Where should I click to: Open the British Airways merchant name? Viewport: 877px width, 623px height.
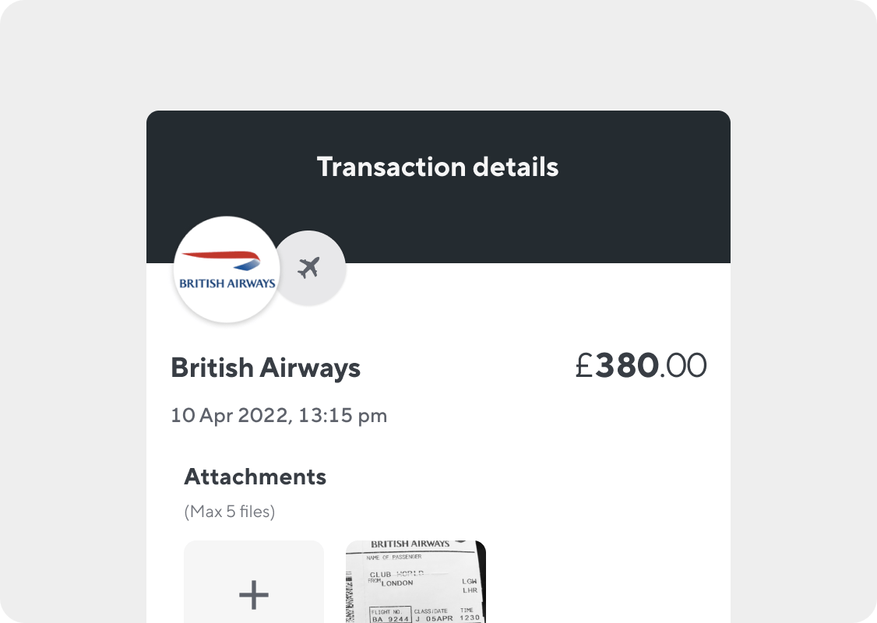click(x=266, y=368)
